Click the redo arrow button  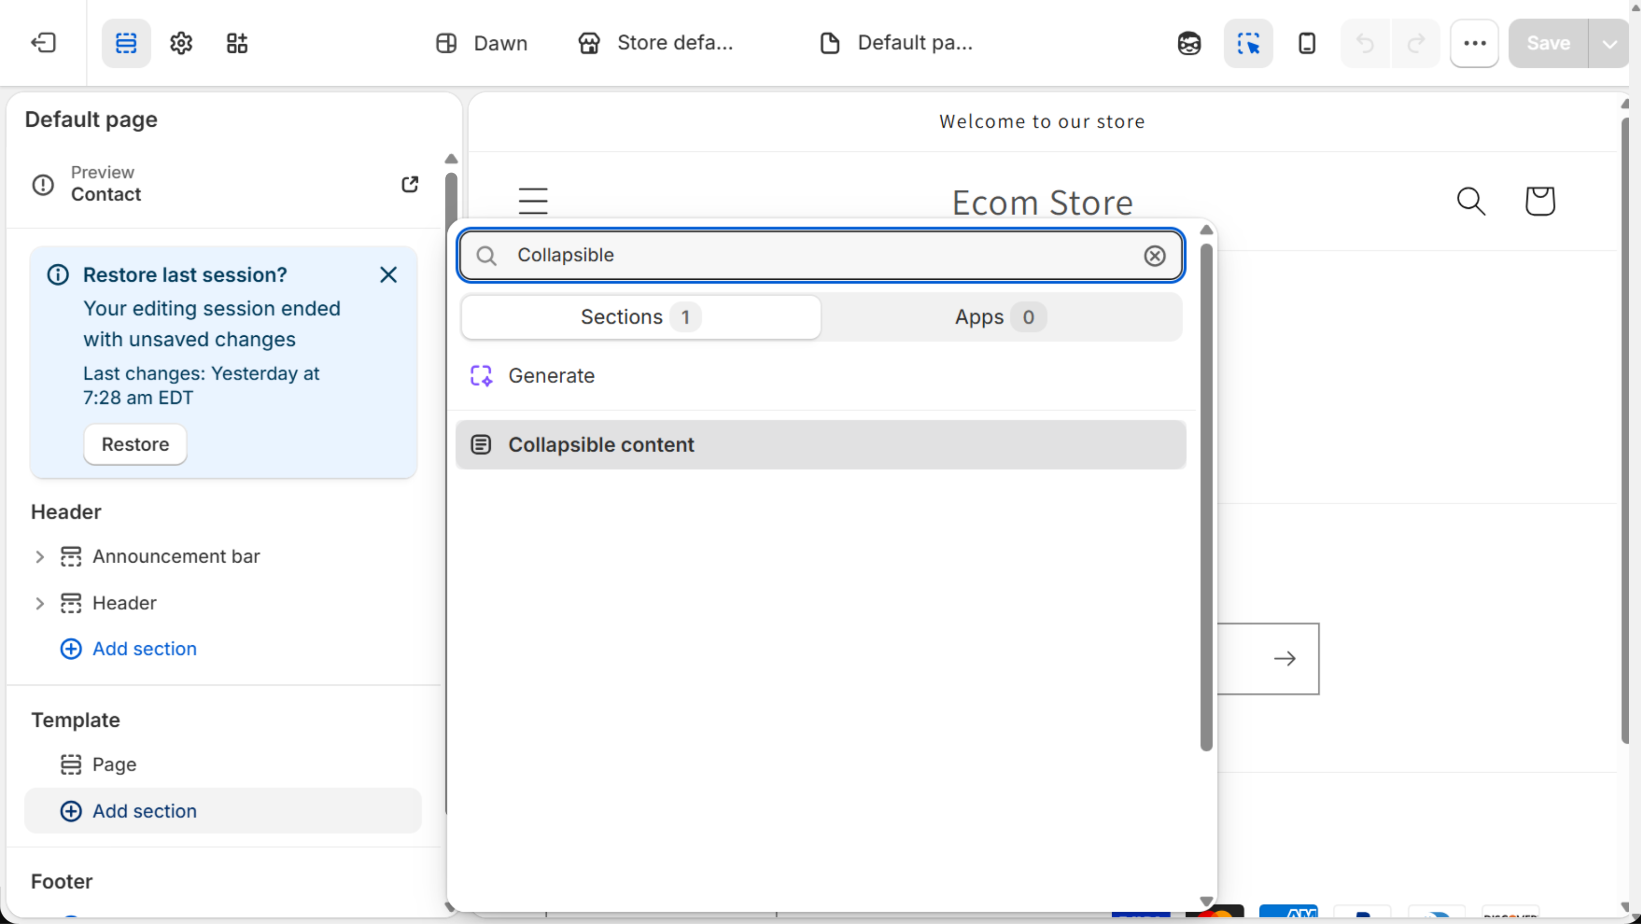1416,43
